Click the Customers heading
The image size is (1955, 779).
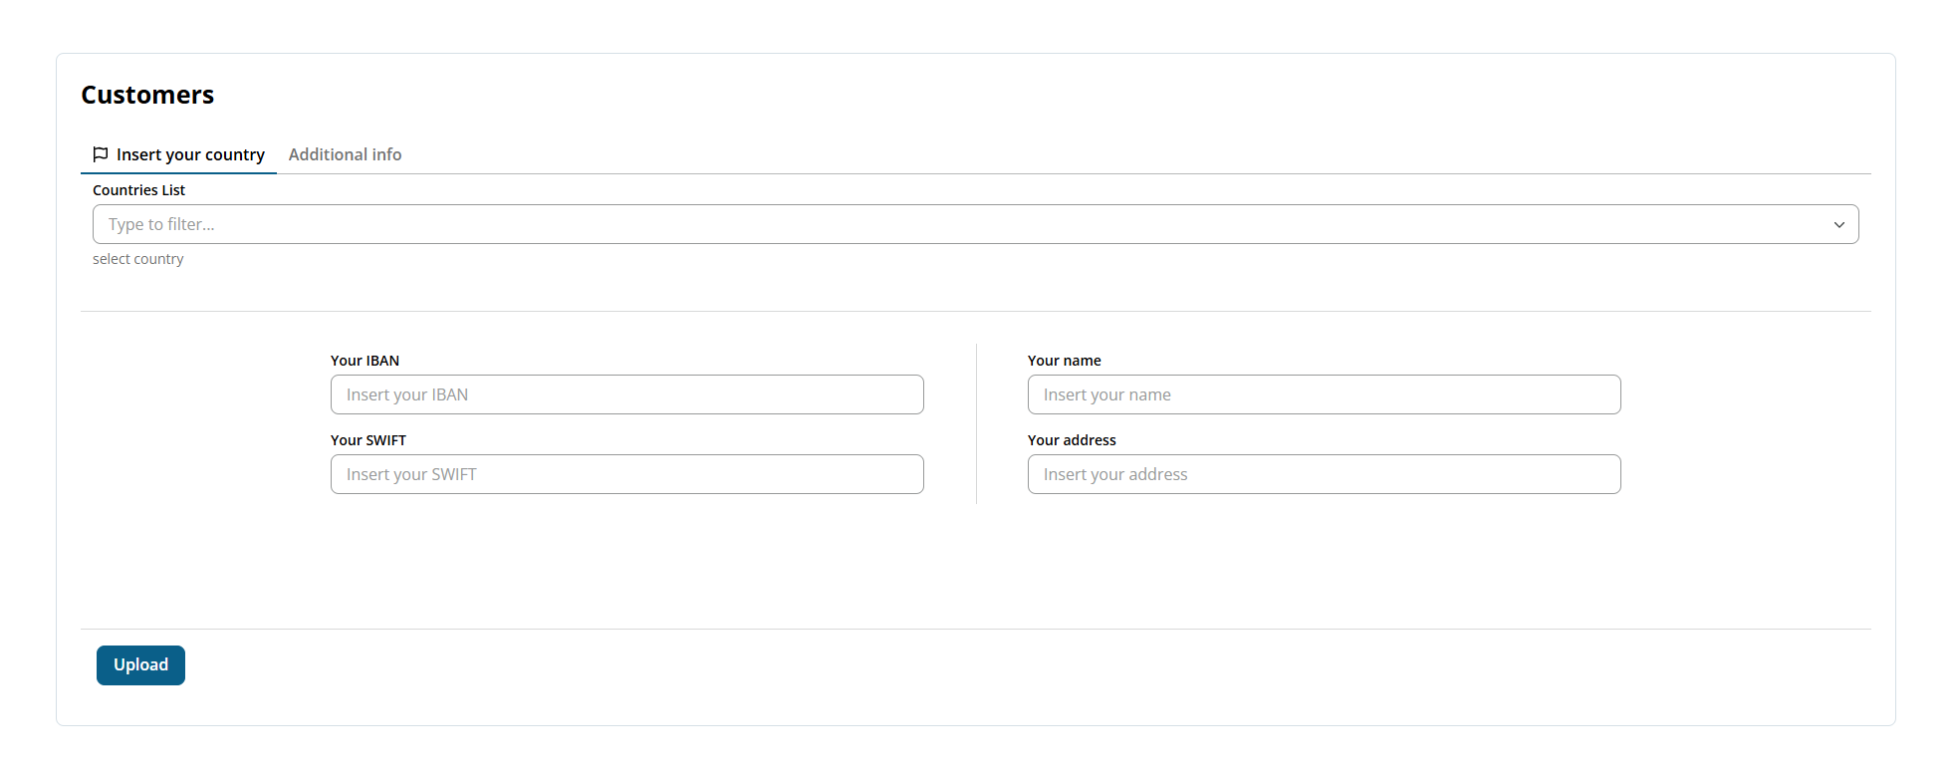point(147,95)
